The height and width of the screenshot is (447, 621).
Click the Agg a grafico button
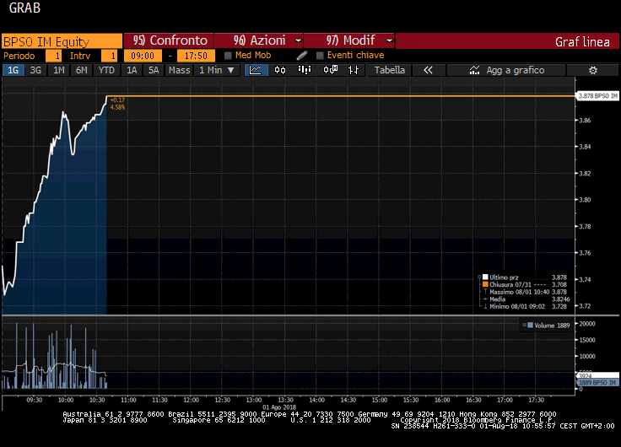[x=507, y=70]
